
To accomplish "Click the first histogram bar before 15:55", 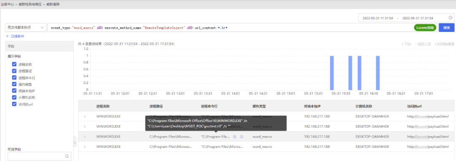I will tap(332, 73).
